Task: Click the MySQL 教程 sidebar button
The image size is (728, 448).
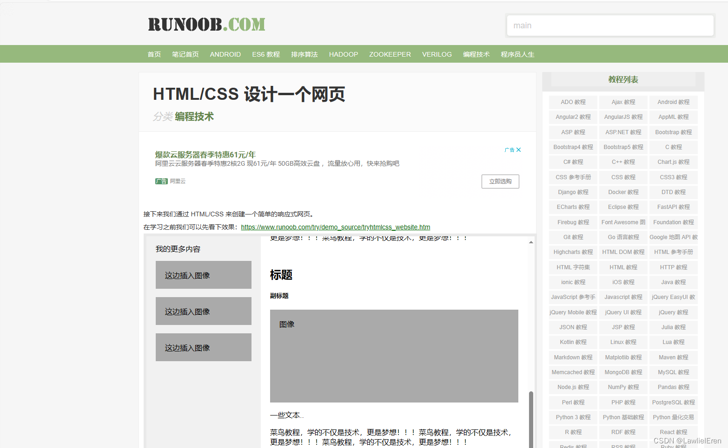Action: [x=673, y=372]
